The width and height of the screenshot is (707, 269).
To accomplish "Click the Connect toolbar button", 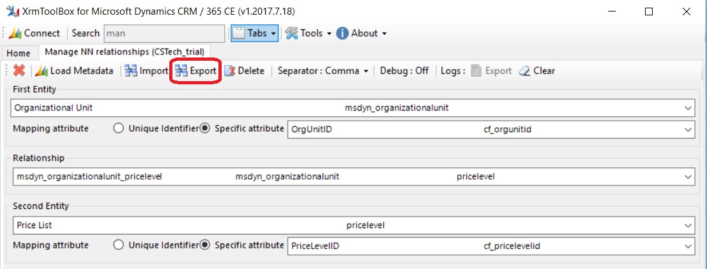I will click(34, 33).
